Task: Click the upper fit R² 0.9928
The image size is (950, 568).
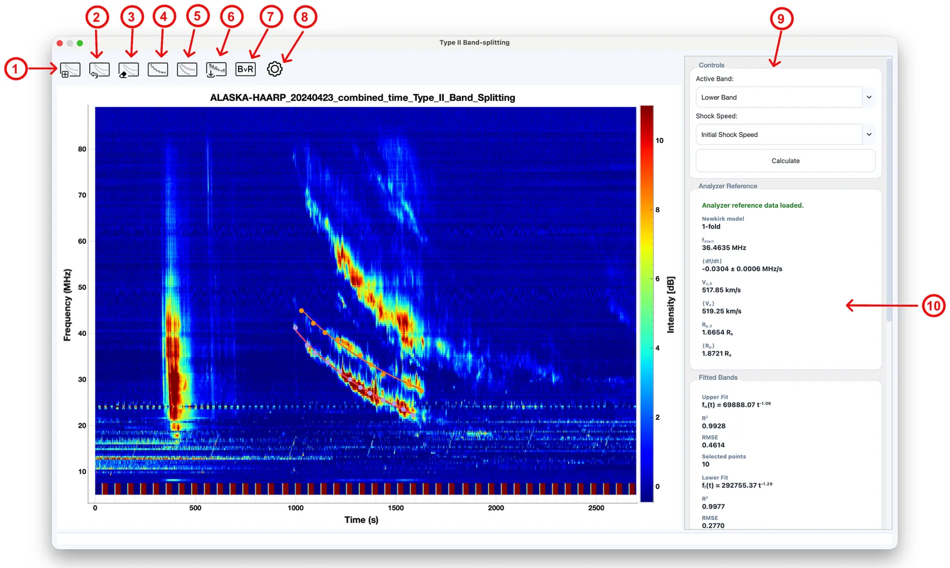Action: 713,426
